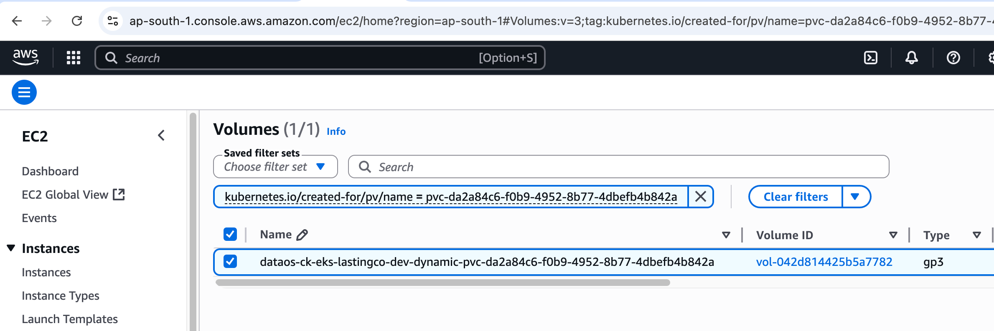
Task: Go back with the browser back arrow
Action: [17, 21]
